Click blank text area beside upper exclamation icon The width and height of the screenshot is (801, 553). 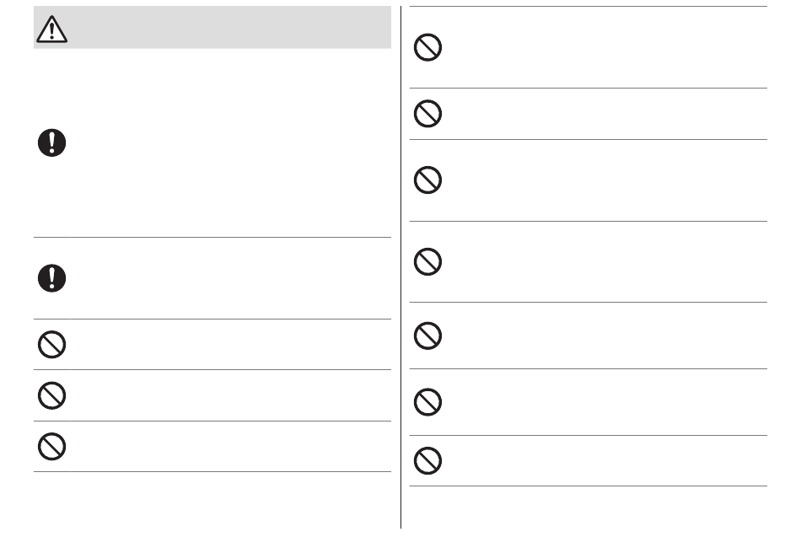(x=231, y=143)
